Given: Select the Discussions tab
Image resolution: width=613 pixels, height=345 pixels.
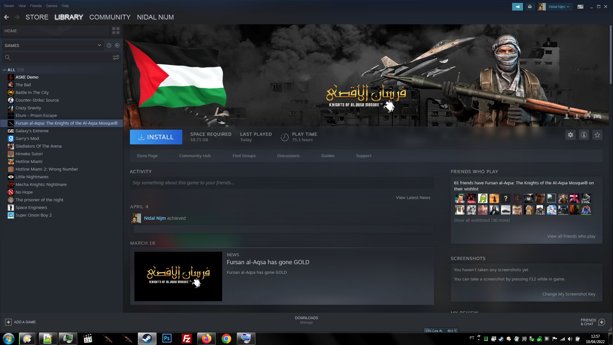Looking at the screenshot, I should 288,156.
